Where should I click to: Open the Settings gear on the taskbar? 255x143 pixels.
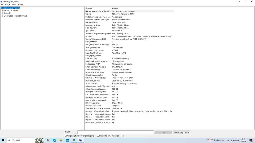[74, 140]
